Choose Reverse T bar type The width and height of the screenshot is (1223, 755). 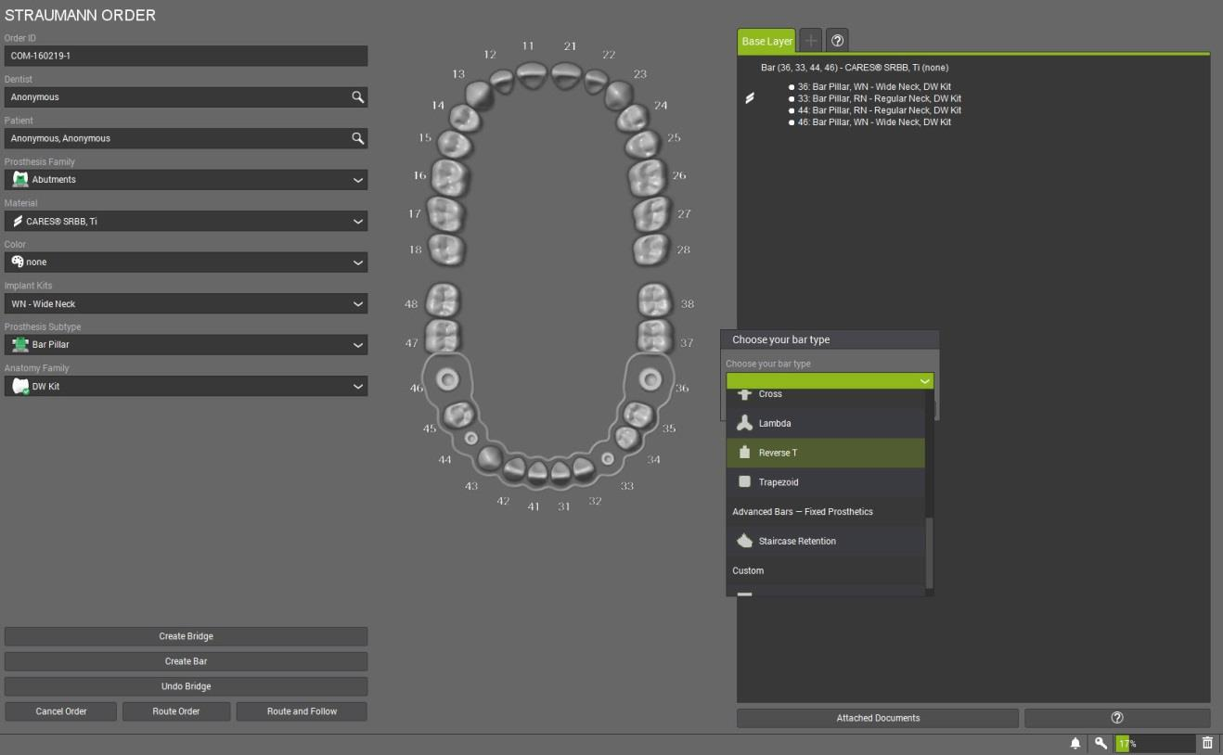pyautogui.click(x=825, y=453)
